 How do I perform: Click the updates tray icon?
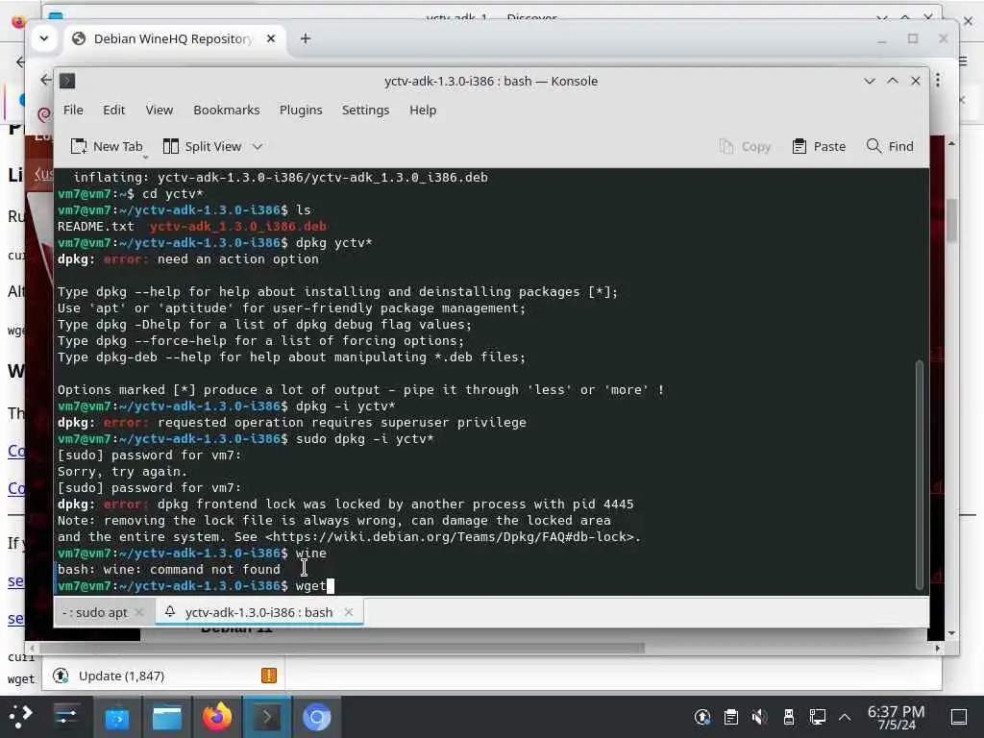pyautogui.click(x=702, y=717)
